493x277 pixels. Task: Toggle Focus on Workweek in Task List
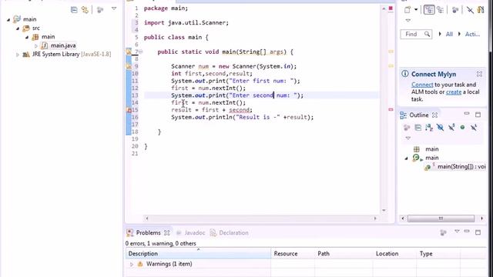click(x=455, y=10)
